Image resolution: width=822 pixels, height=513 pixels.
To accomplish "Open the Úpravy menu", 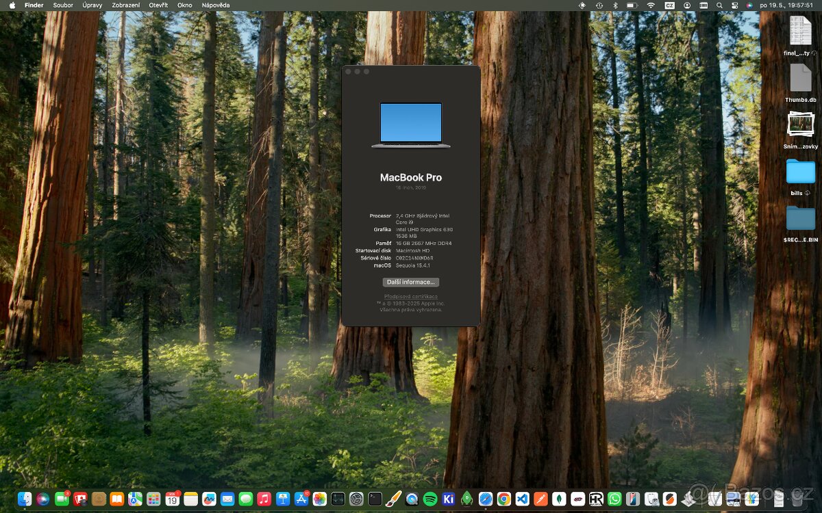I will 92,5.
